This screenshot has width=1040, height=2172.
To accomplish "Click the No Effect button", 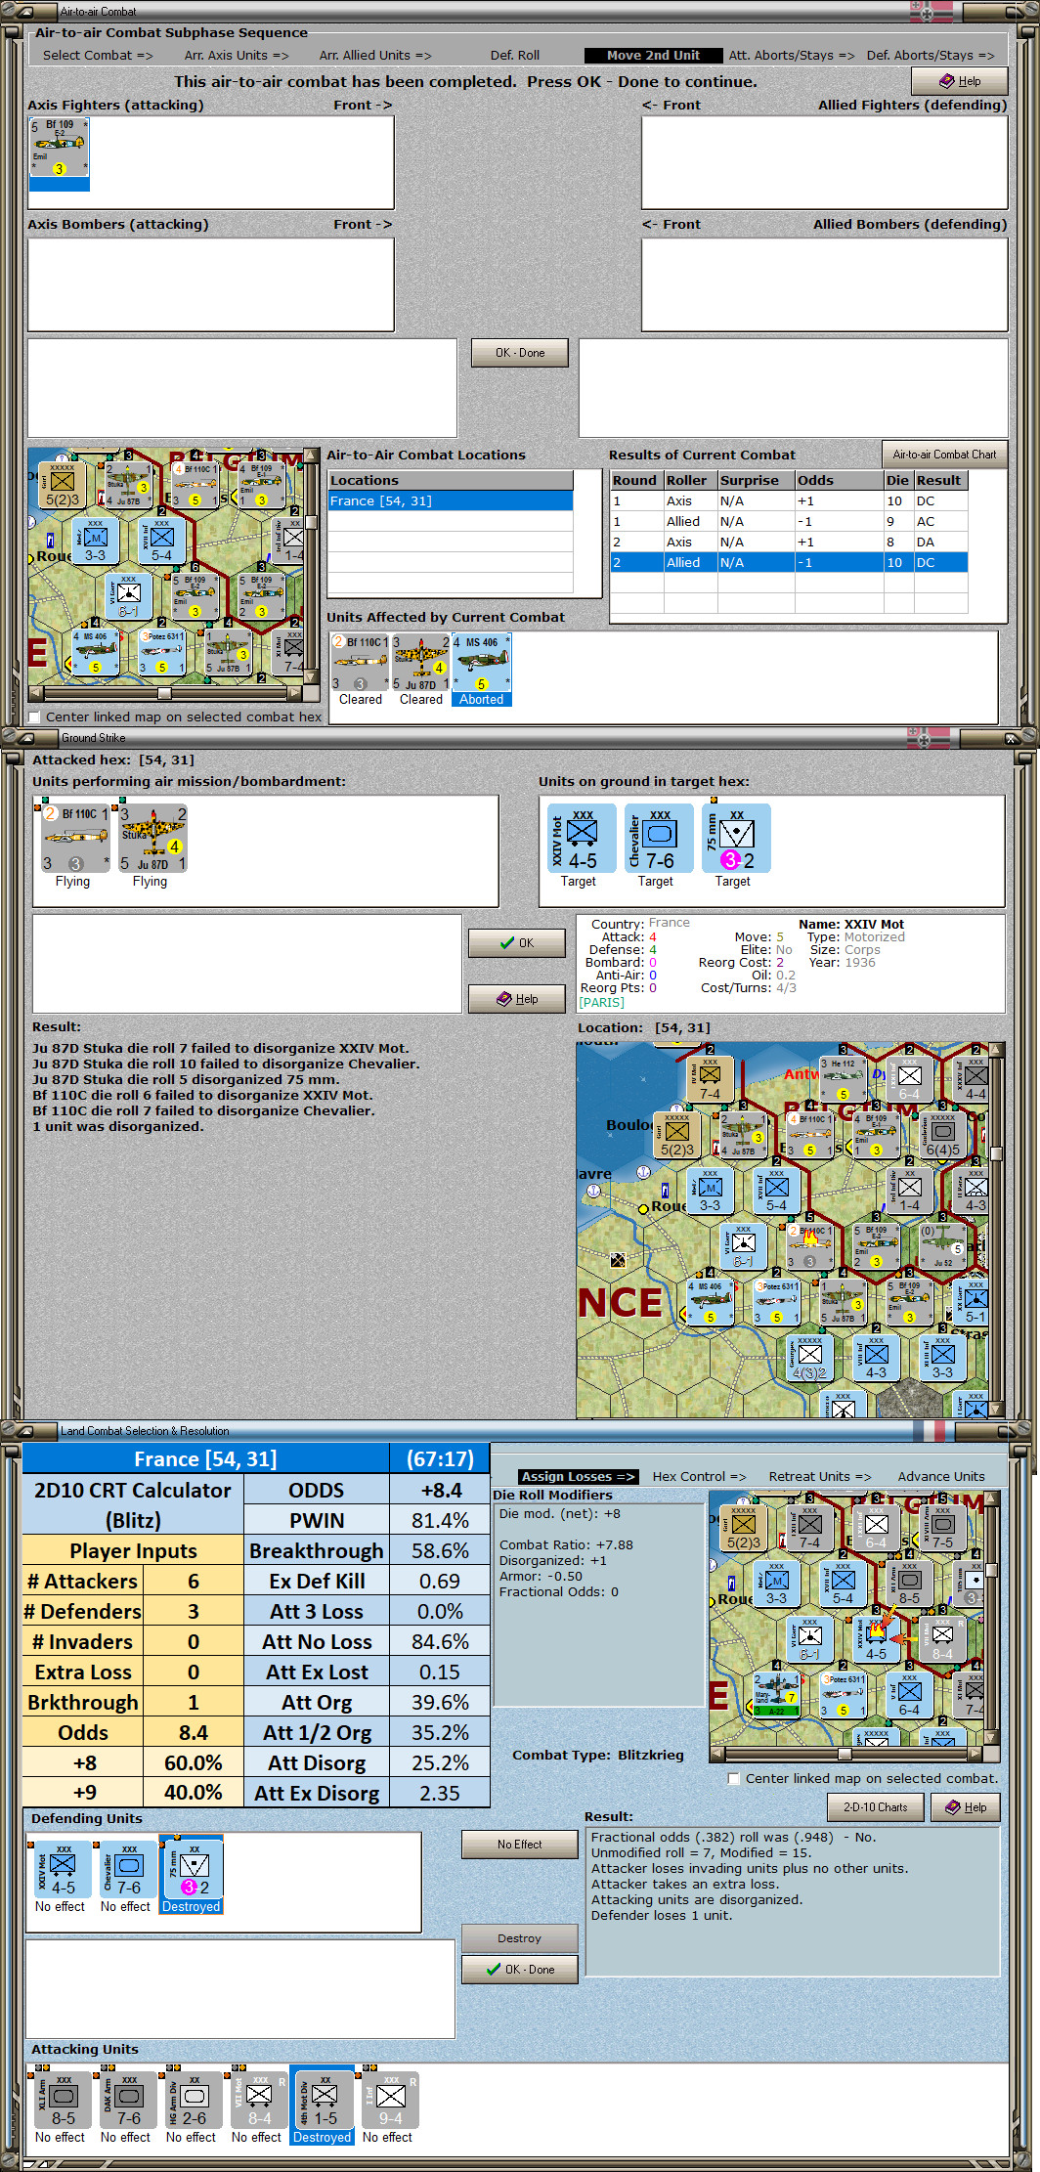I will point(519,1844).
